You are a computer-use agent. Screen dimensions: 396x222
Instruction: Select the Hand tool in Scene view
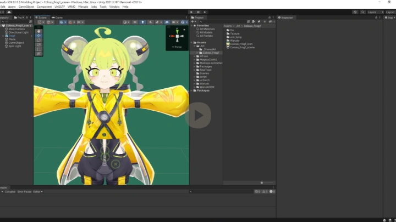38,31
